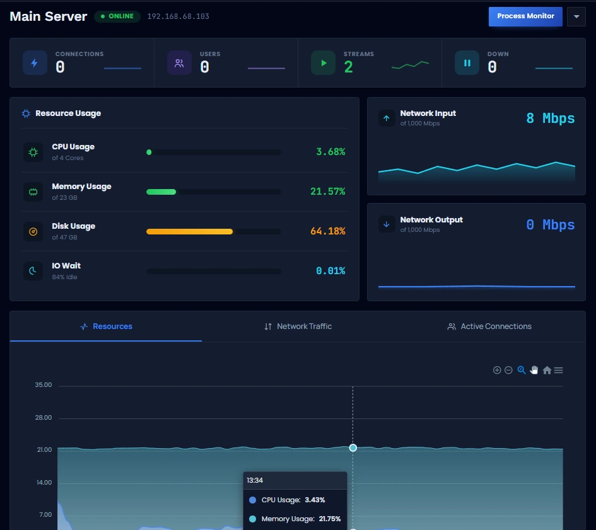
Task: Click the 3.68% CPU value
Action: tap(330, 152)
